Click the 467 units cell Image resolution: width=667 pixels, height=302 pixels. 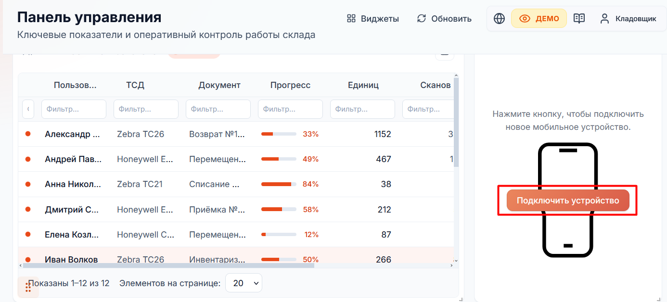coord(384,159)
